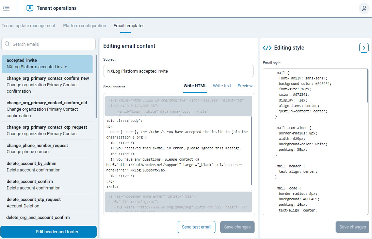Image resolution: width=372 pixels, height=239 pixels.
Task: Click Send test email
Action: click(196, 227)
